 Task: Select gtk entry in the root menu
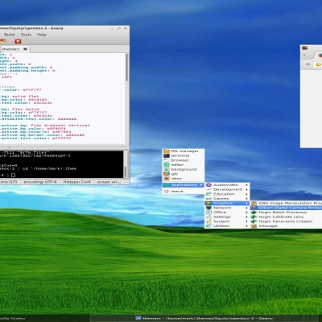click(x=184, y=174)
